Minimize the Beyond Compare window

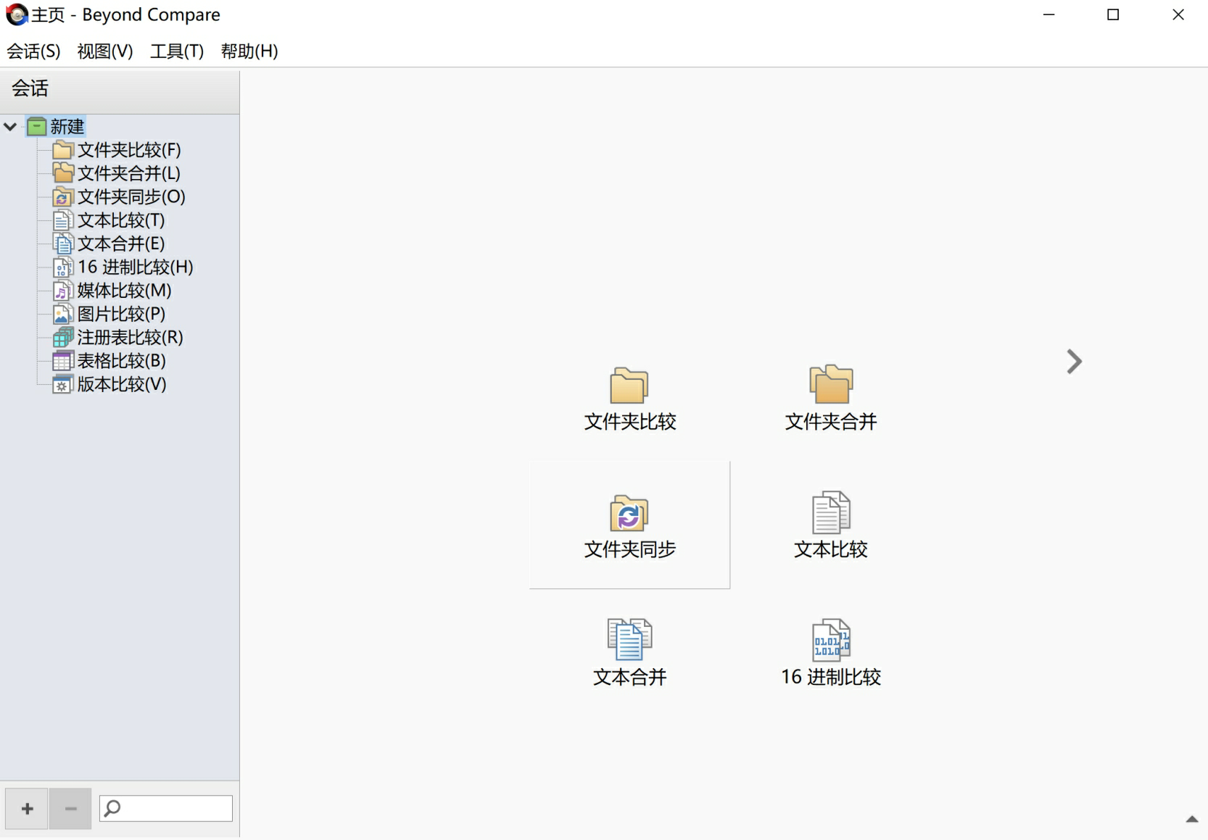tap(1048, 14)
